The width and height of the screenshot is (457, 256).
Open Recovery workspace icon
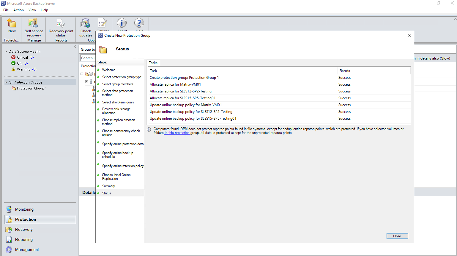(9, 229)
